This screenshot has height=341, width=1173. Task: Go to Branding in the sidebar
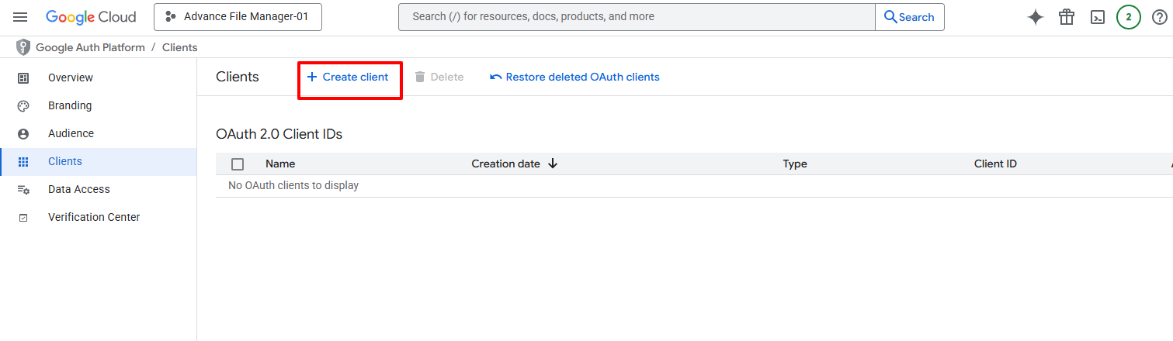pyautogui.click(x=70, y=105)
